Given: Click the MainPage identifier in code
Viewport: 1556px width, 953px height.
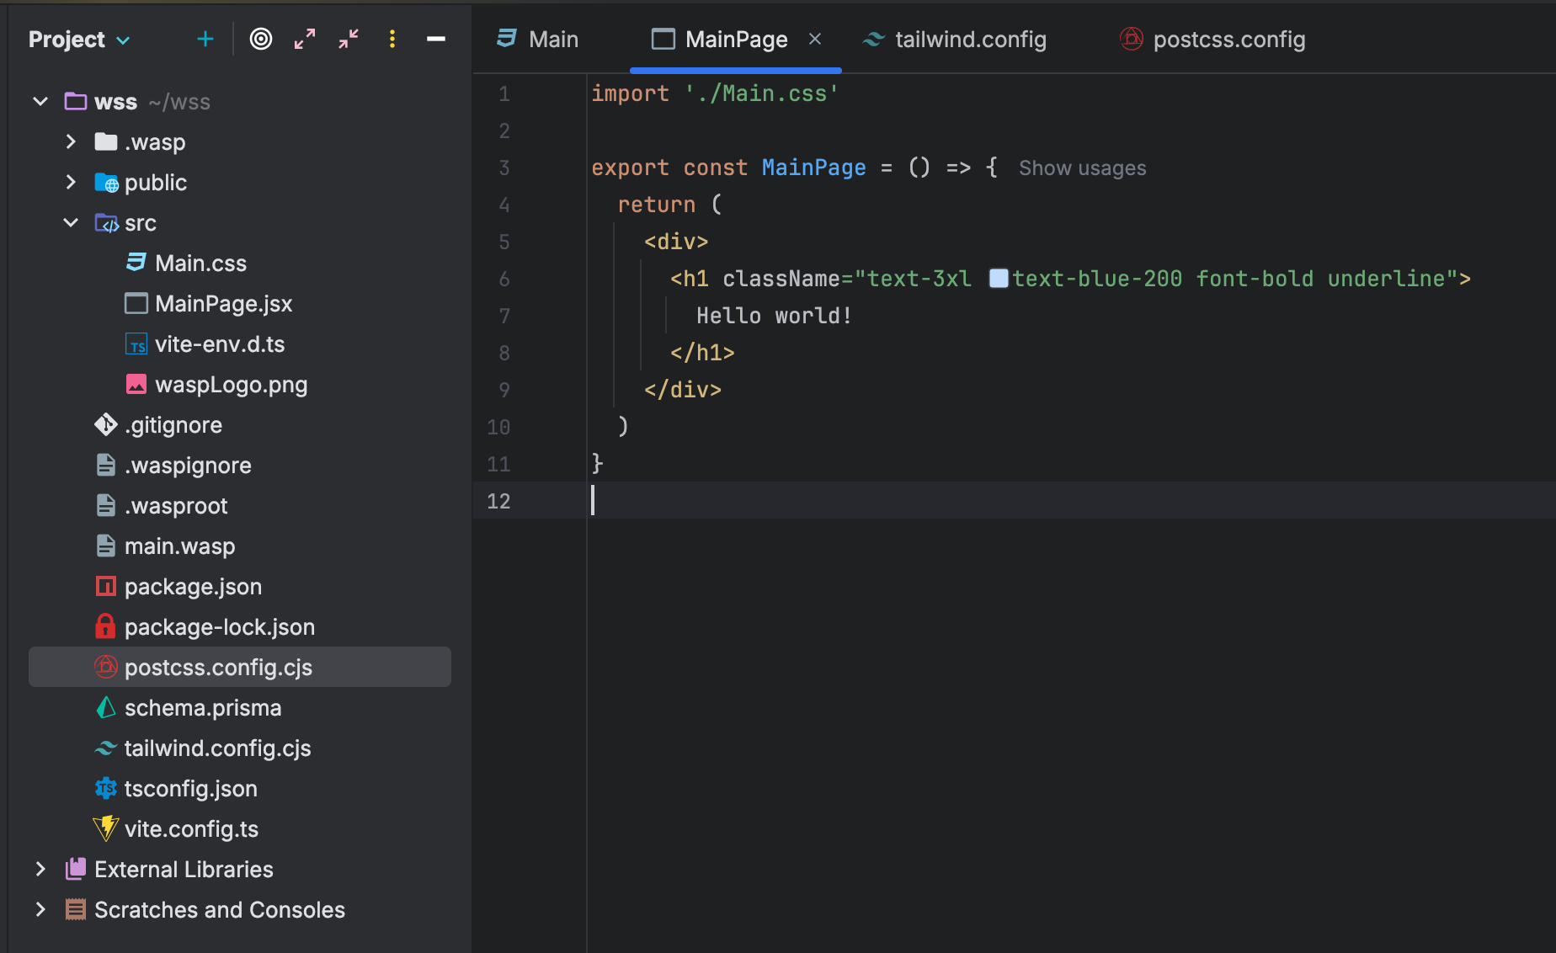Looking at the screenshot, I should click(x=813, y=168).
